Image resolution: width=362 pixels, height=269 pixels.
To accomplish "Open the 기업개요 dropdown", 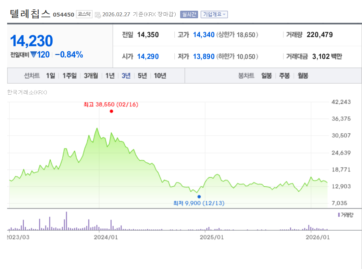I will pyautogui.click(x=214, y=14).
